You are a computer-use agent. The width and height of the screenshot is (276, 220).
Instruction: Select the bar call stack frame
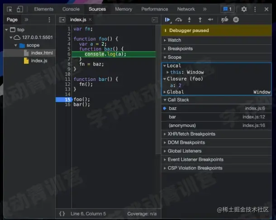pos(216,117)
